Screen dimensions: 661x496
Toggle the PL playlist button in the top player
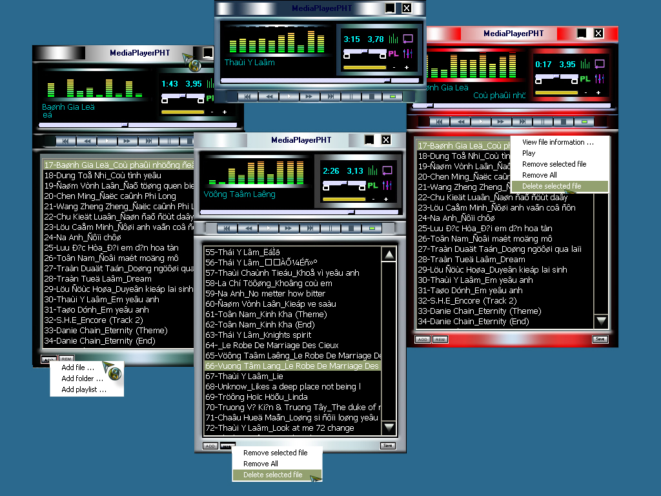pyautogui.click(x=393, y=54)
